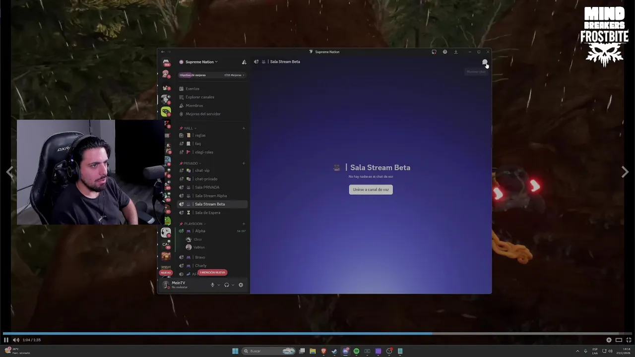Collapse the PRIVADO category

pyautogui.click(x=191, y=163)
